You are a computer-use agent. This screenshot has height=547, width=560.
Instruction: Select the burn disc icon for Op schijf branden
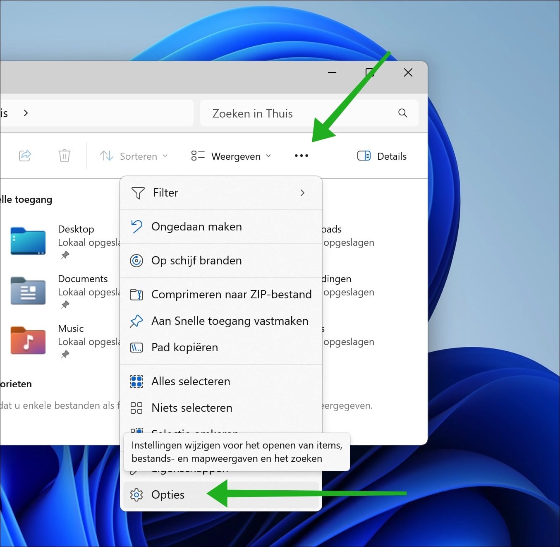136,260
